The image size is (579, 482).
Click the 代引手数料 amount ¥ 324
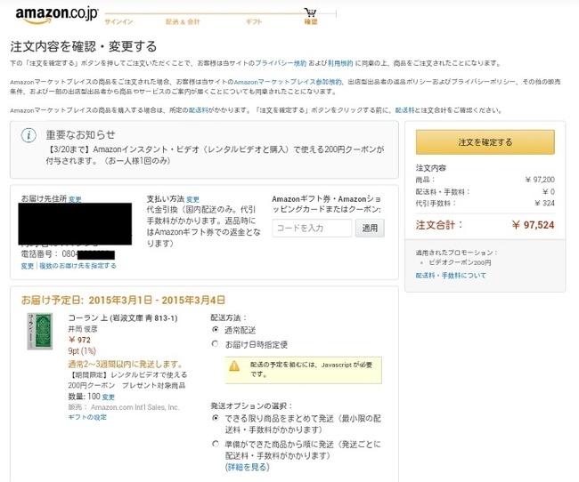coord(544,203)
